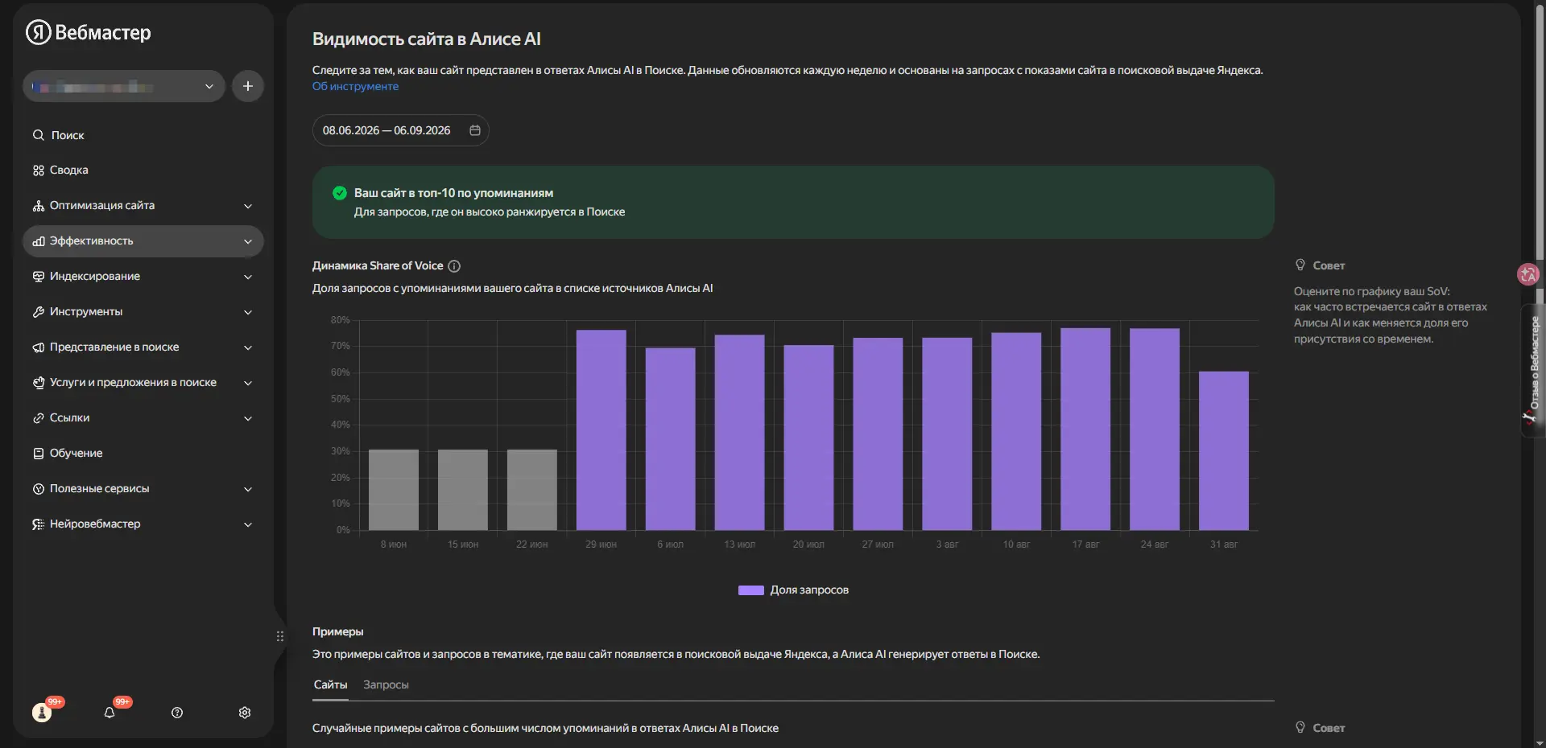Click the 13 июл chart bar

[x=740, y=433]
